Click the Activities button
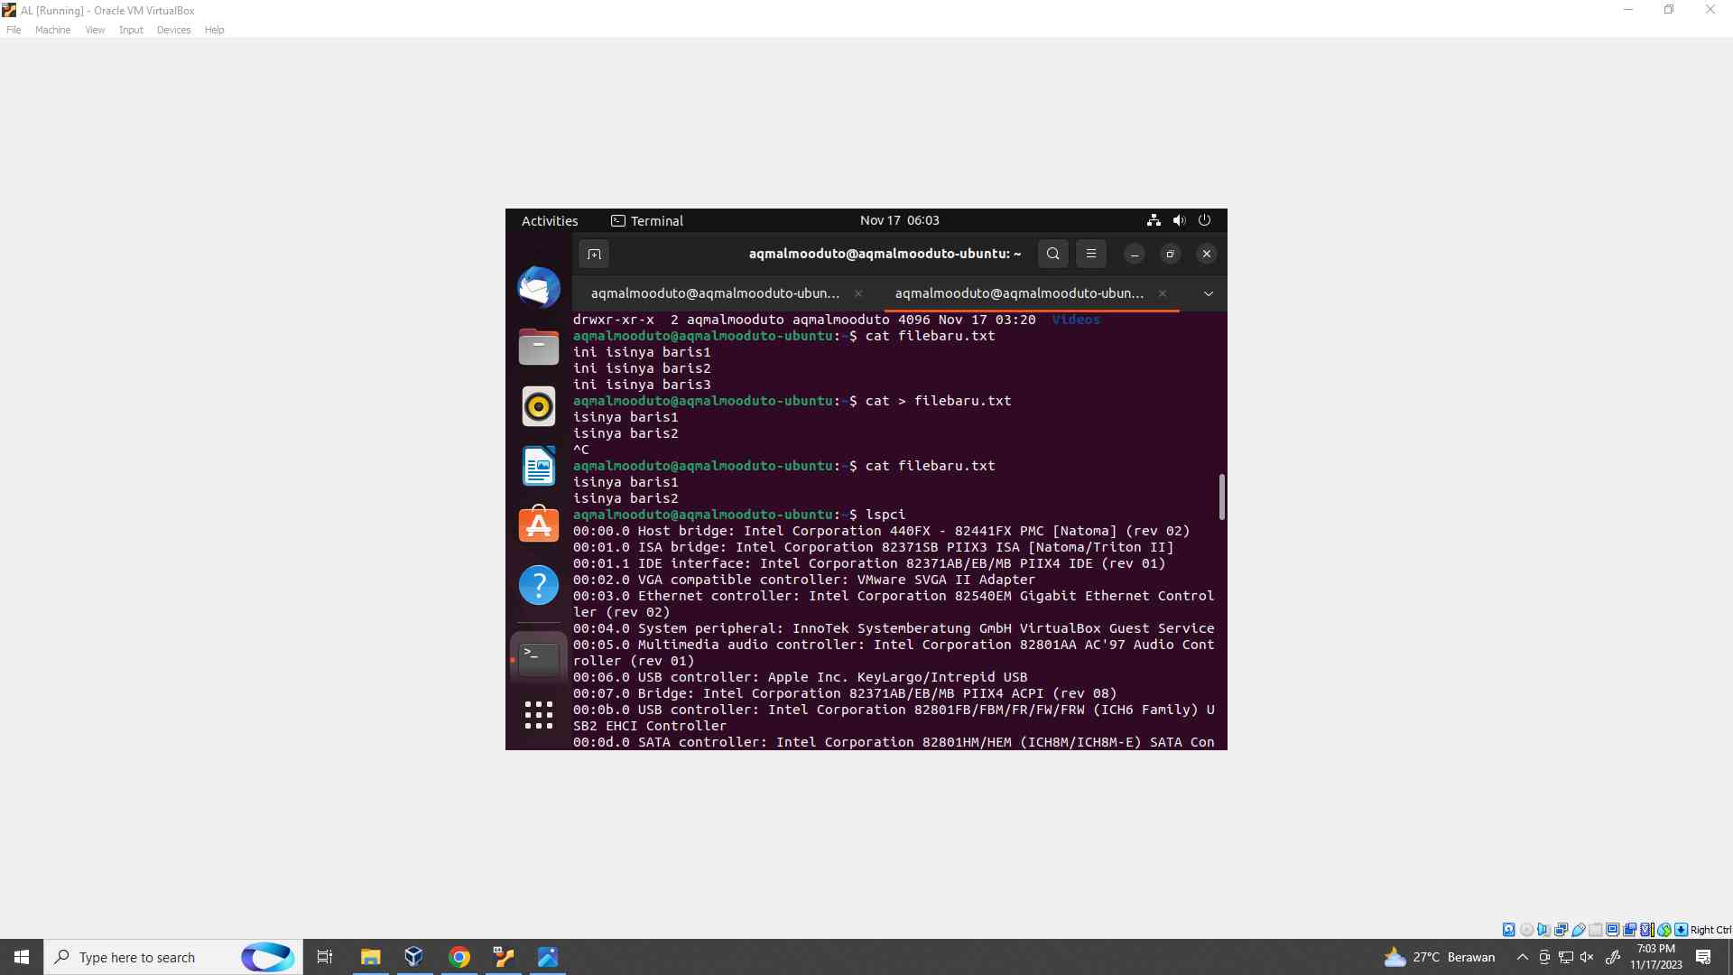1733x975 pixels. click(x=550, y=220)
